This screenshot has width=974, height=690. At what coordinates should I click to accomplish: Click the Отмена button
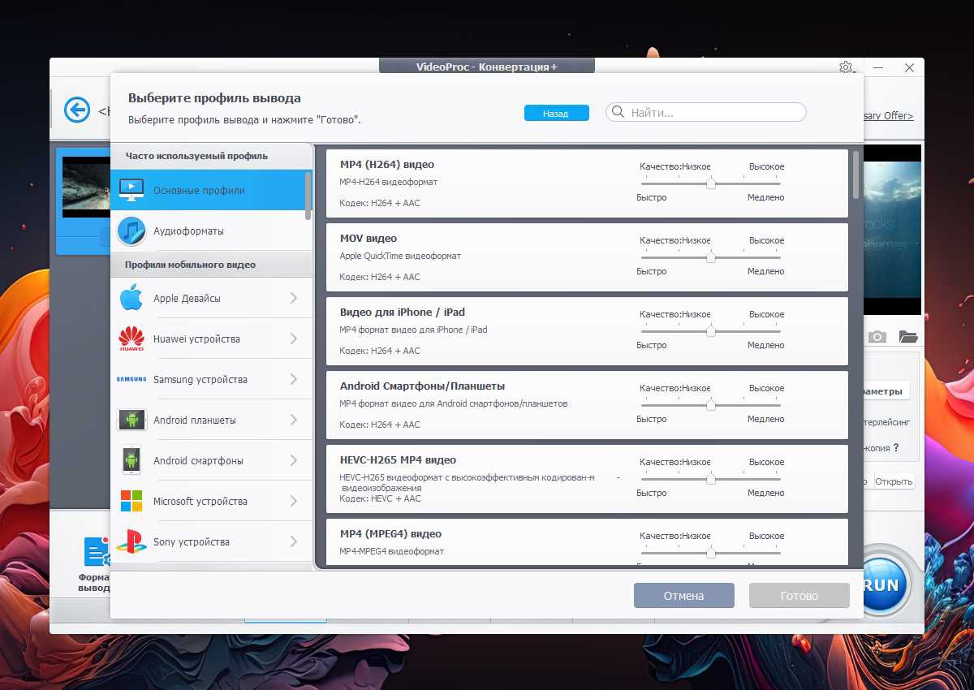683,596
